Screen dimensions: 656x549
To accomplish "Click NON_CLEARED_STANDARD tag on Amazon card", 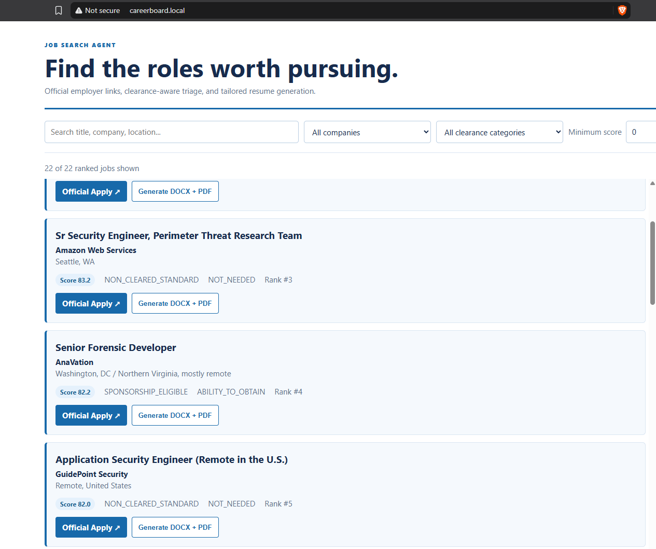I will [x=151, y=280].
